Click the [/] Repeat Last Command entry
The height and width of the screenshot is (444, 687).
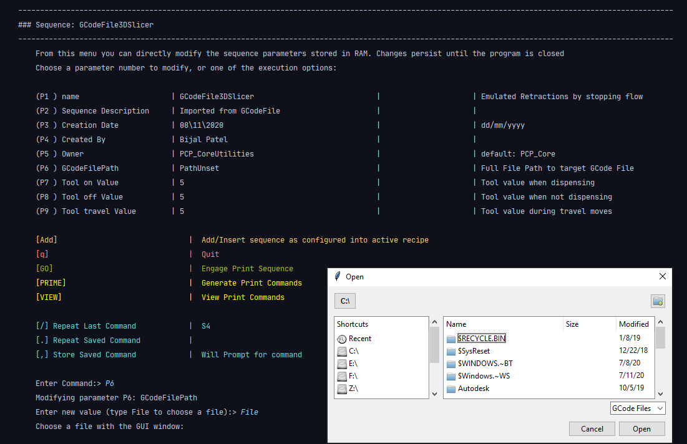click(86, 326)
